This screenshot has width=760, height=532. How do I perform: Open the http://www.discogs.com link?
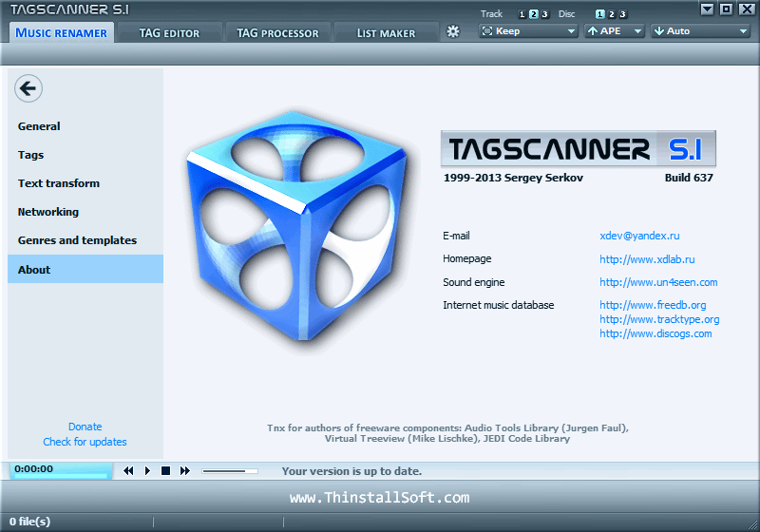(655, 333)
